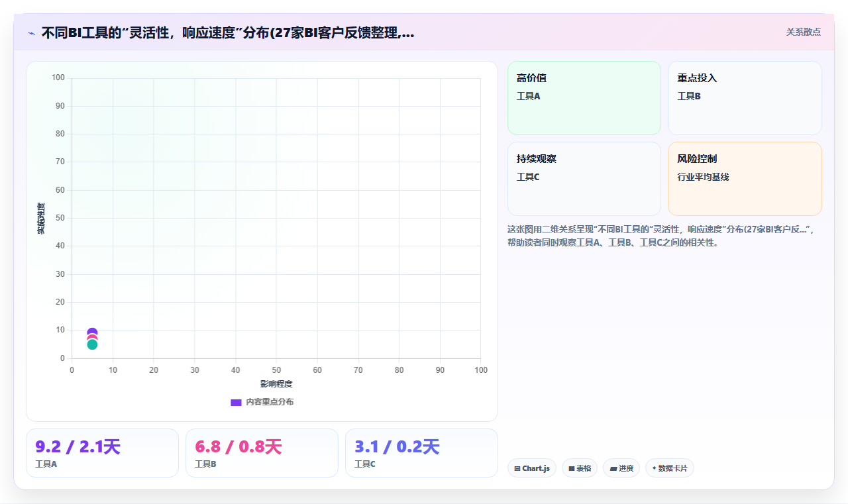
Task: Open the 3.1 / 0.2天 工具C stat card
Action: tap(421, 453)
